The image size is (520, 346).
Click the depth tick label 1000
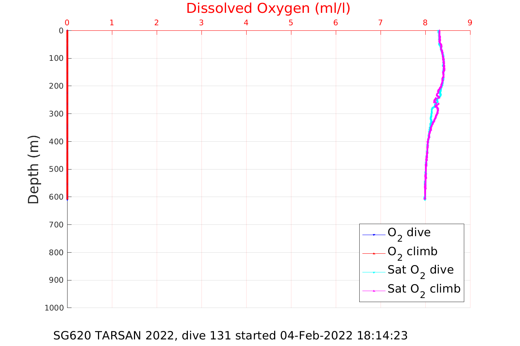[54, 308]
